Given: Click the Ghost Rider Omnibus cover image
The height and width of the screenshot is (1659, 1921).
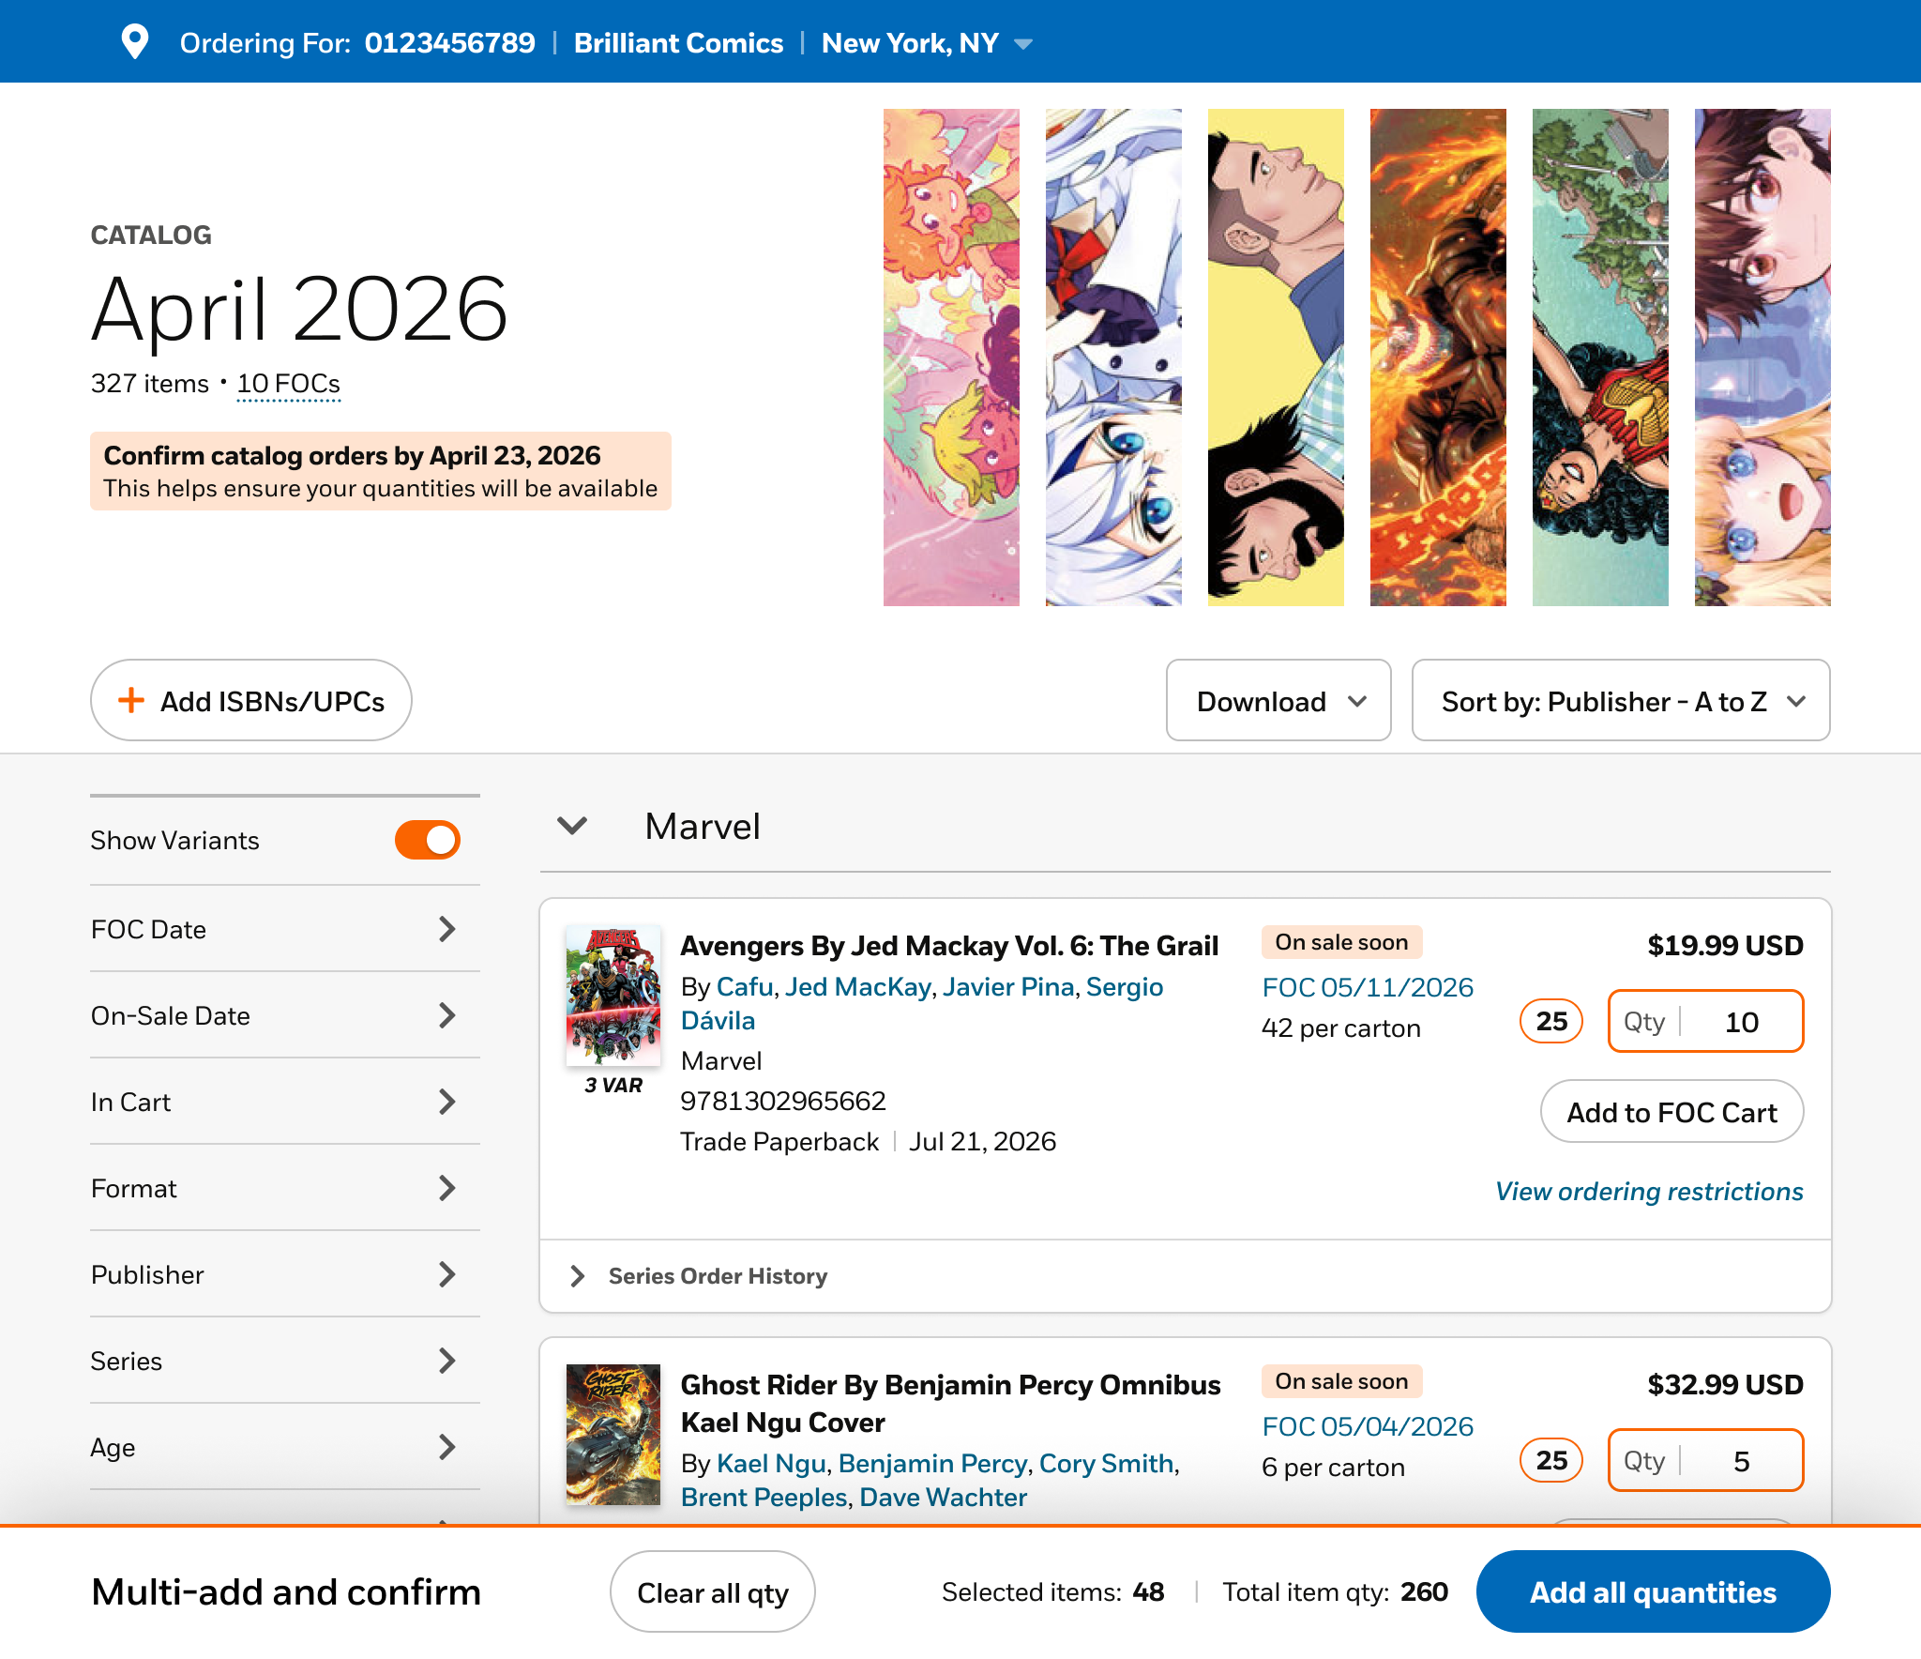Looking at the screenshot, I should 613,1434.
